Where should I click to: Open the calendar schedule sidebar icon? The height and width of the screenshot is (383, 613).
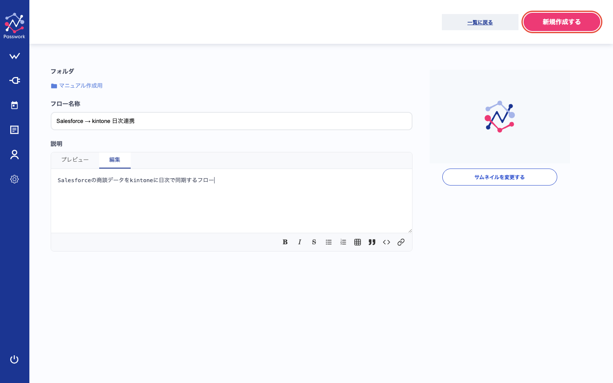(x=14, y=105)
